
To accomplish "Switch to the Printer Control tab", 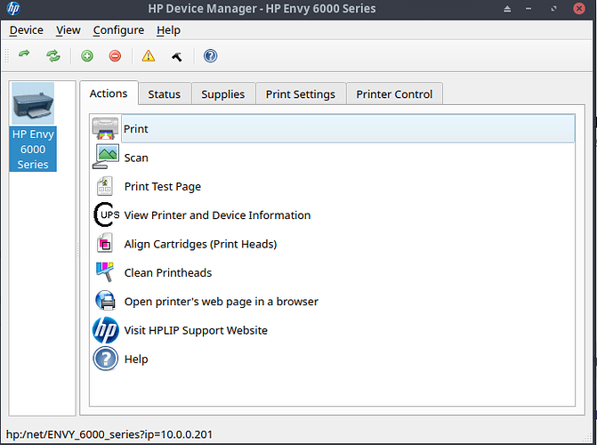I will pyautogui.click(x=394, y=93).
